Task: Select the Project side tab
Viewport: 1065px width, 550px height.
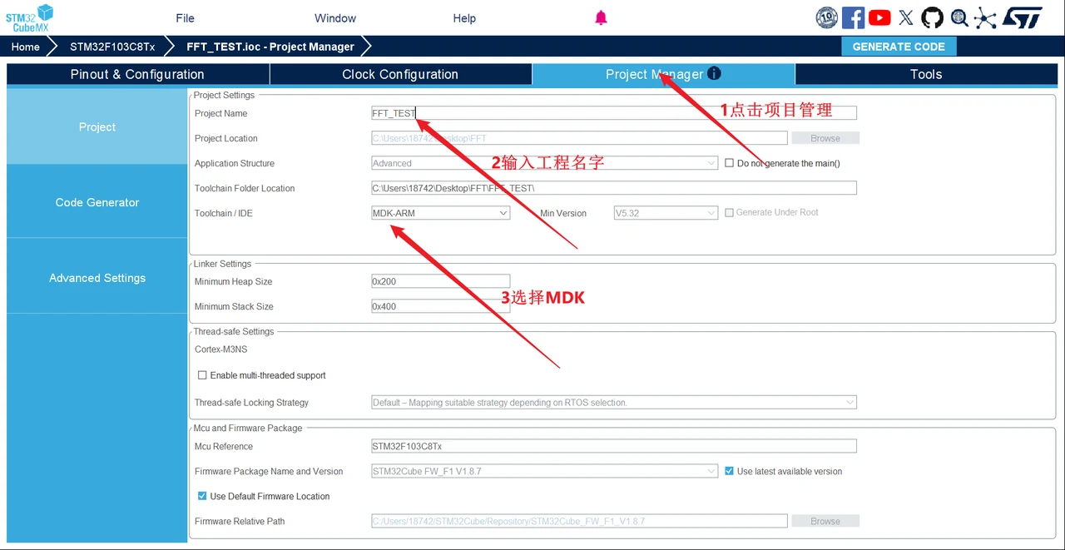Action: pos(97,127)
